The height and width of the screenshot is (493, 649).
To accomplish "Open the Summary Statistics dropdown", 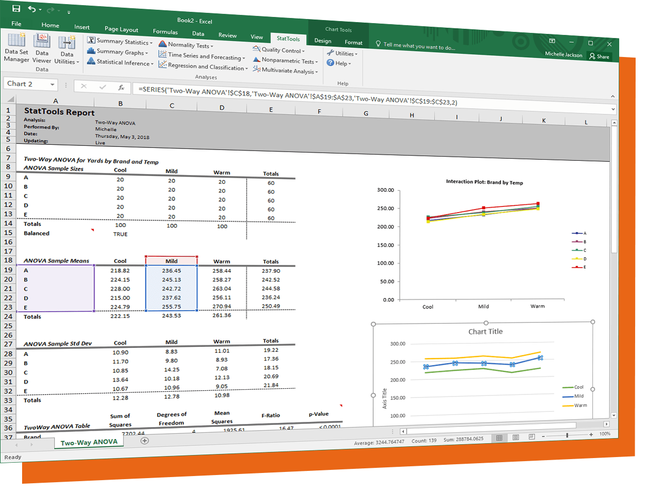I will (x=120, y=42).
